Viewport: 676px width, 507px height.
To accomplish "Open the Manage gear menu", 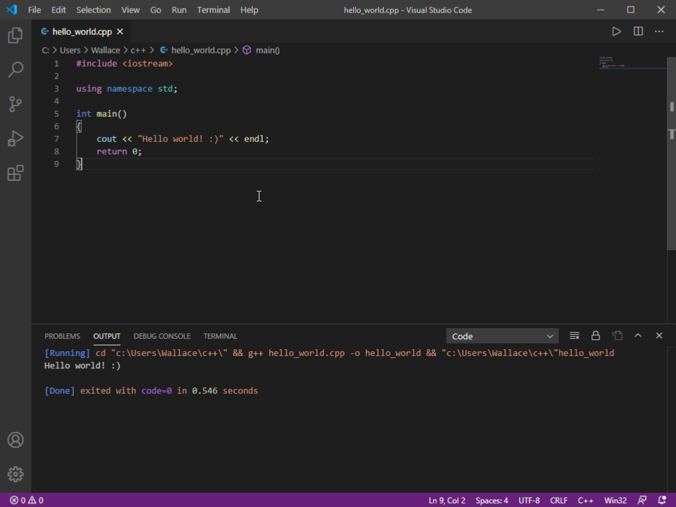I will click(15, 474).
